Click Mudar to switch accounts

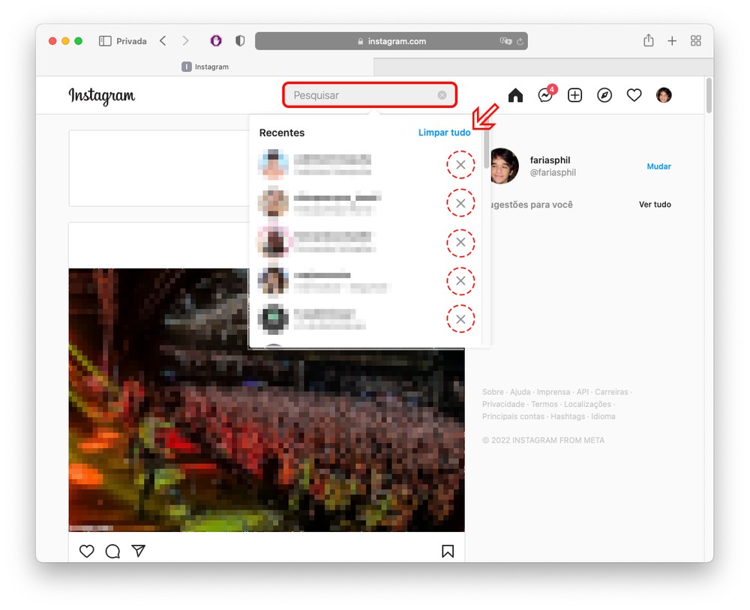[x=658, y=166]
